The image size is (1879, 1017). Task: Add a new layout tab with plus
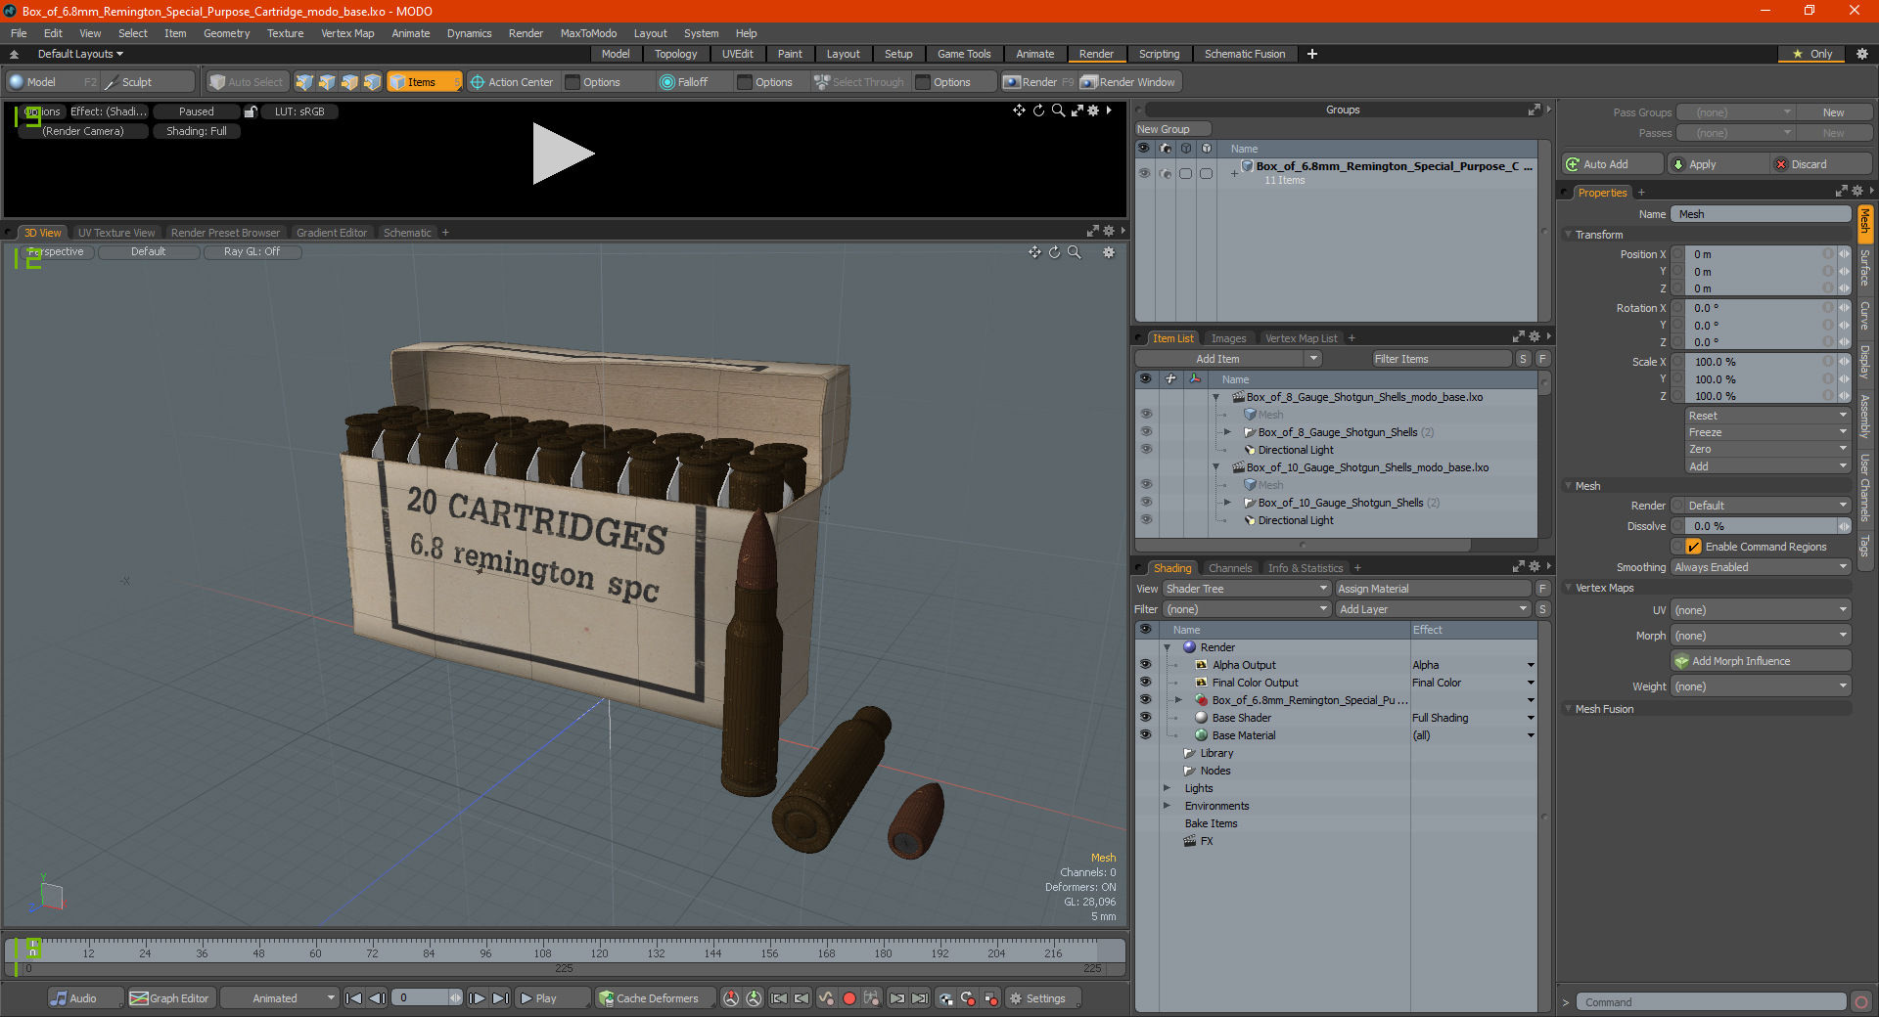pyautogui.click(x=1311, y=54)
